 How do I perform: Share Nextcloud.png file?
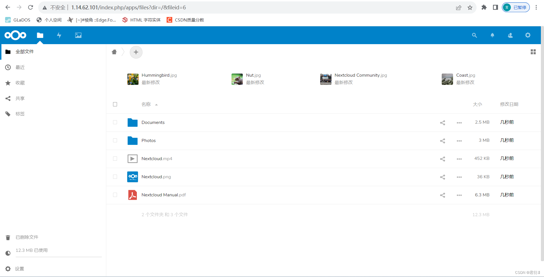coord(443,177)
